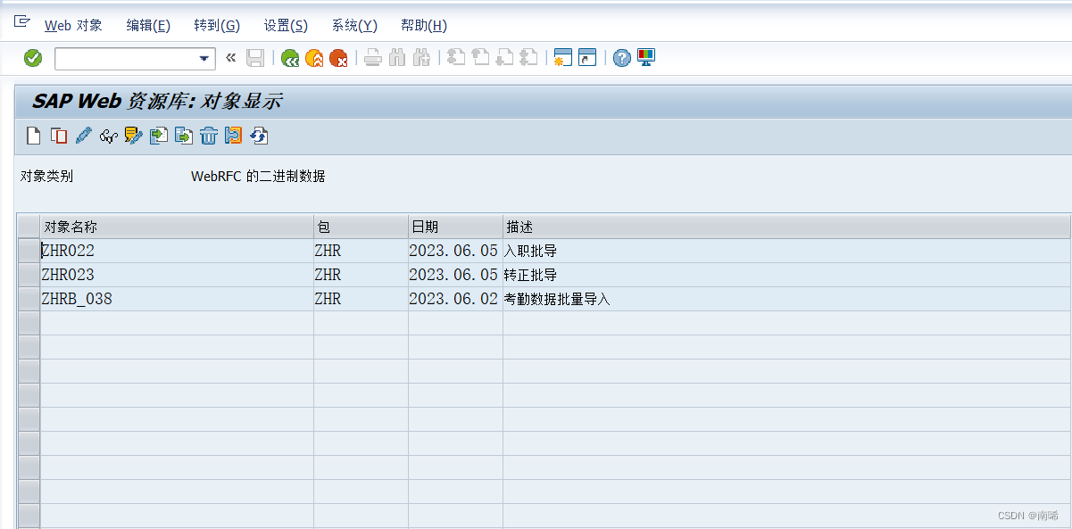
Task: Click the 描述 column header
Action: pos(786,227)
